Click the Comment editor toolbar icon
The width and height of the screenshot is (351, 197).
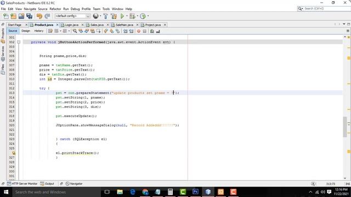[152, 31]
